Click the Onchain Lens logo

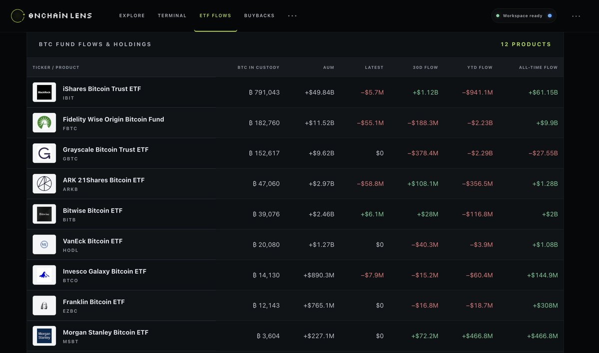click(51, 15)
